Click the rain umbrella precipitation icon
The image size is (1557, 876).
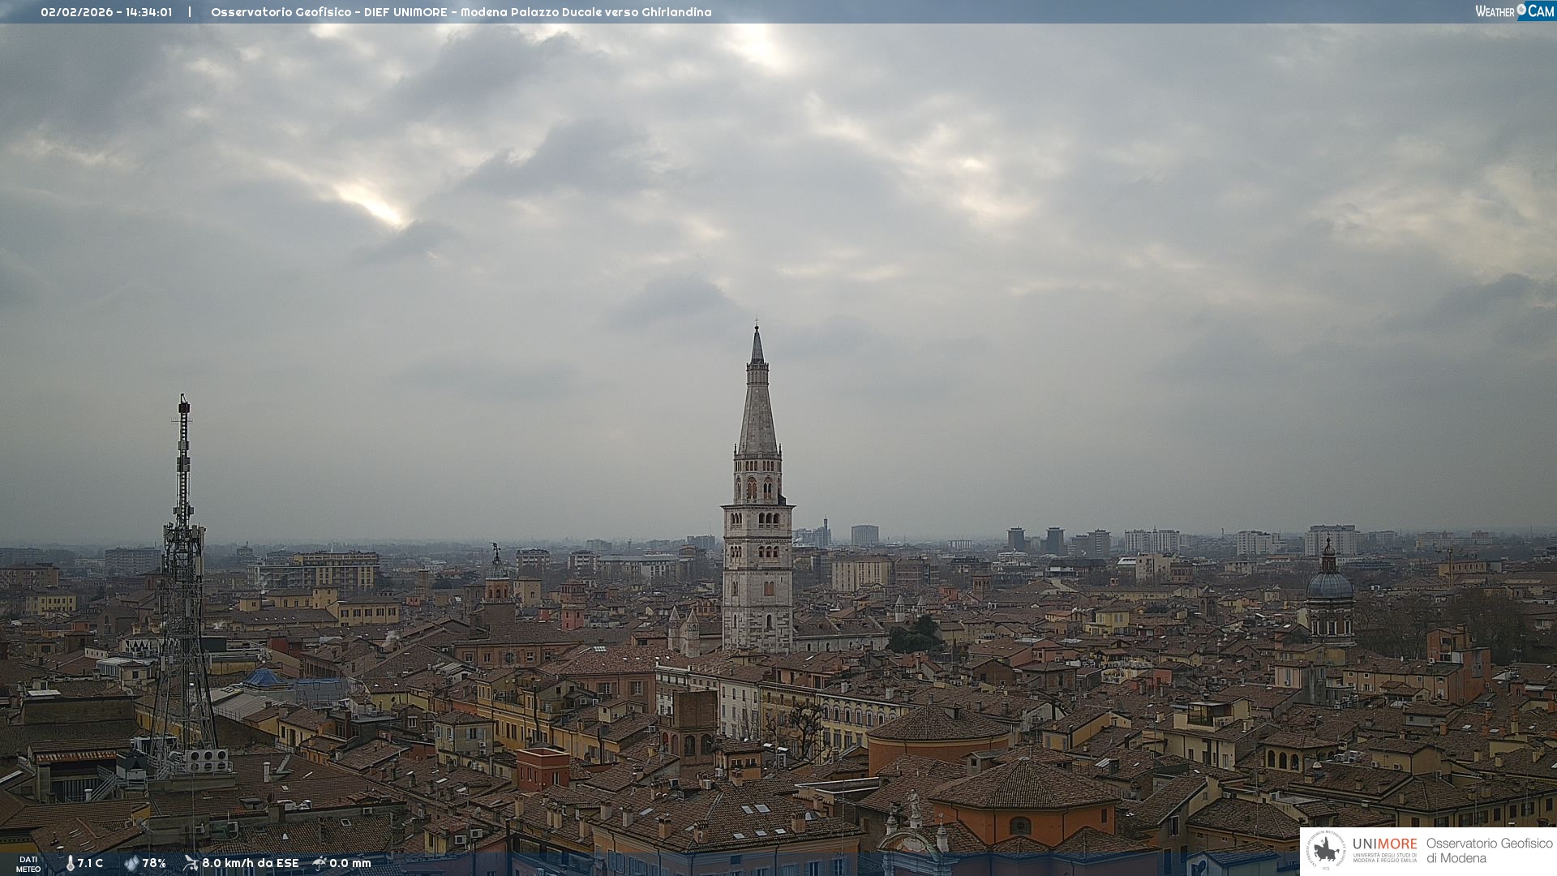pyautogui.click(x=320, y=863)
